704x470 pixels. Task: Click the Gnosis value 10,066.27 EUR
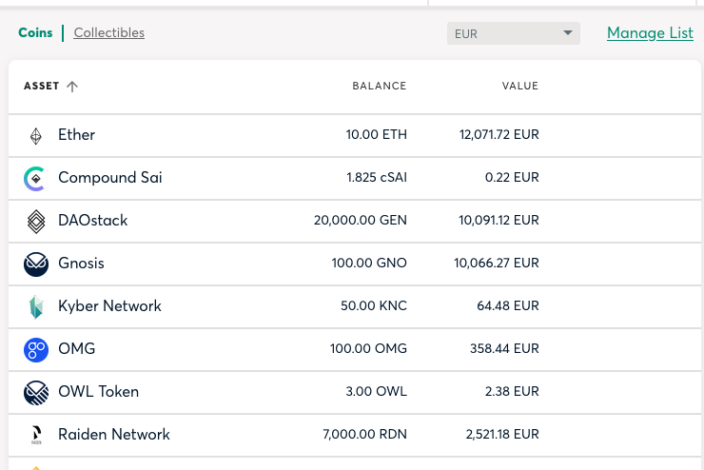pos(499,264)
